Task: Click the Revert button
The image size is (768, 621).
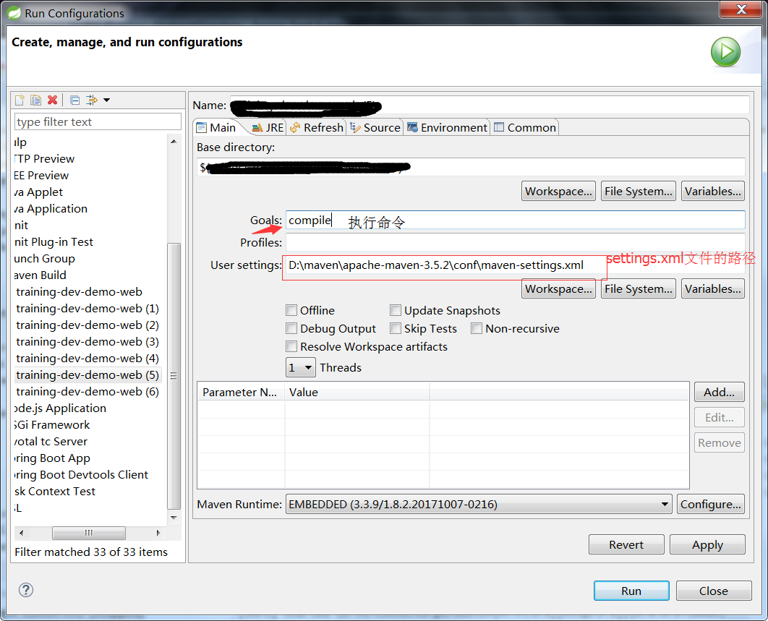Action: coord(626,544)
